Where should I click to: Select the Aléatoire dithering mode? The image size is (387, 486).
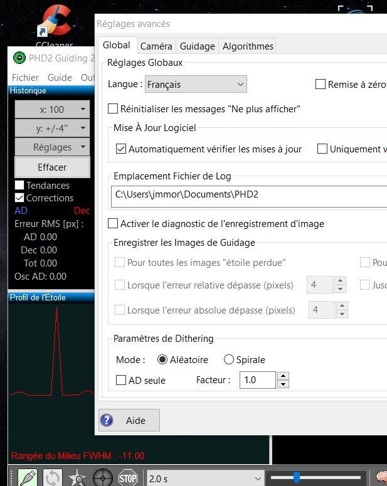pyautogui.click(x=162, y=359)
